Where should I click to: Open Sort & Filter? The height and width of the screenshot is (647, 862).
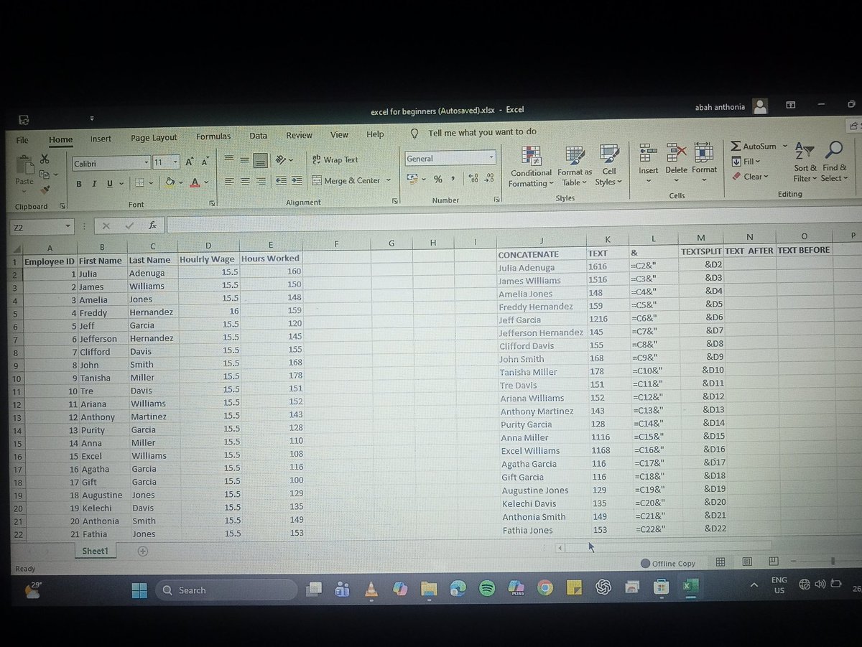point(805,162)
